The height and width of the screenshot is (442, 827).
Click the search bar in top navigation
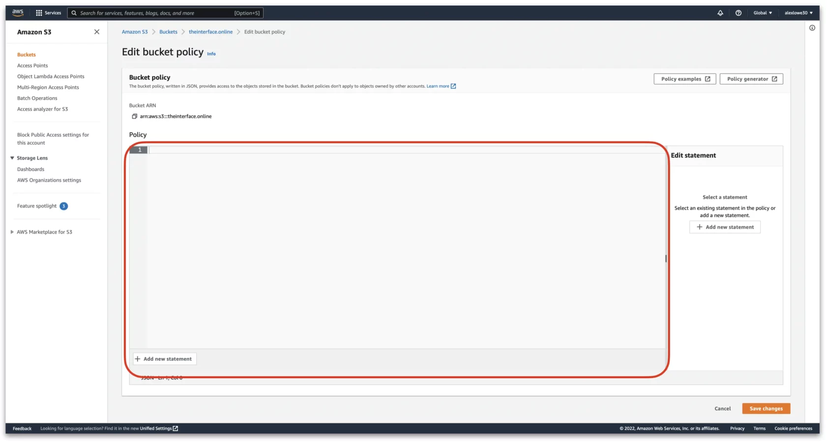tap(165, 13)
